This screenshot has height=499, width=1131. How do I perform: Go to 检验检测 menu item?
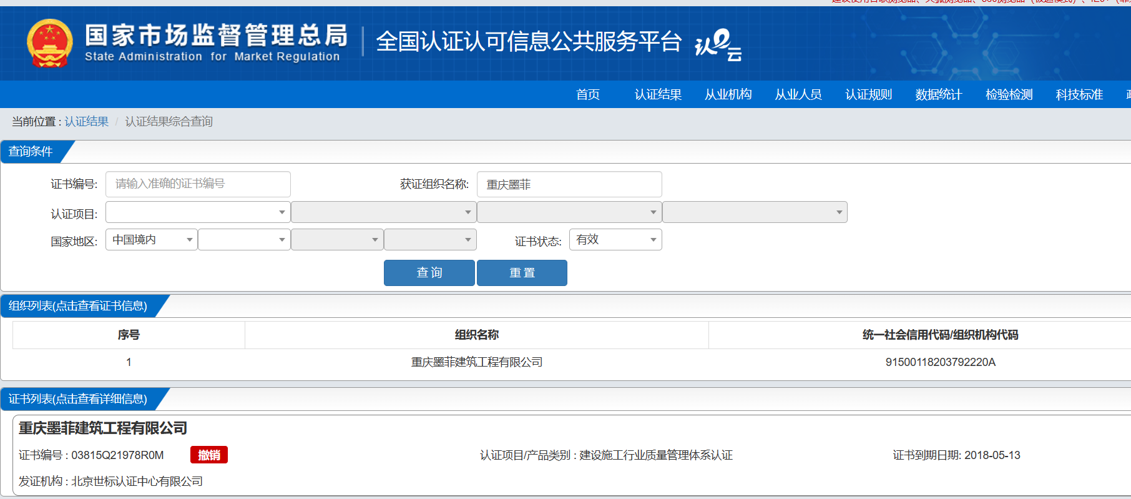[x=1009, y=94]
